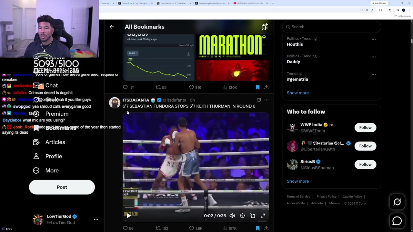Share the Fundora boxing post

266,228
